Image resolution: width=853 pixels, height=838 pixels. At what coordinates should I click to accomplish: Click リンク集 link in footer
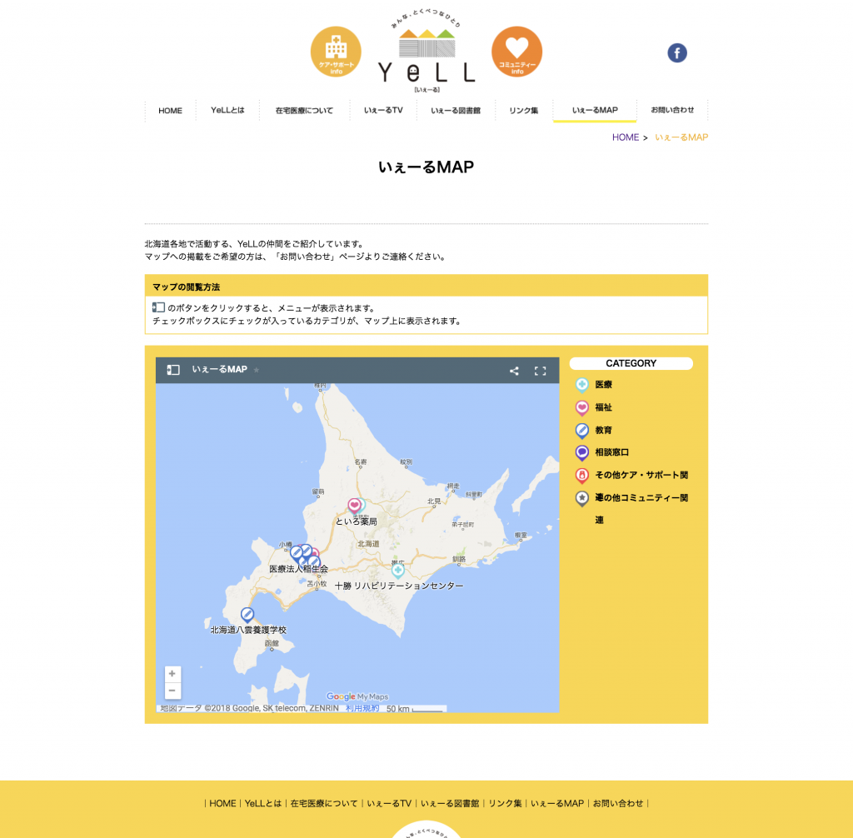(x=505, y=803)
